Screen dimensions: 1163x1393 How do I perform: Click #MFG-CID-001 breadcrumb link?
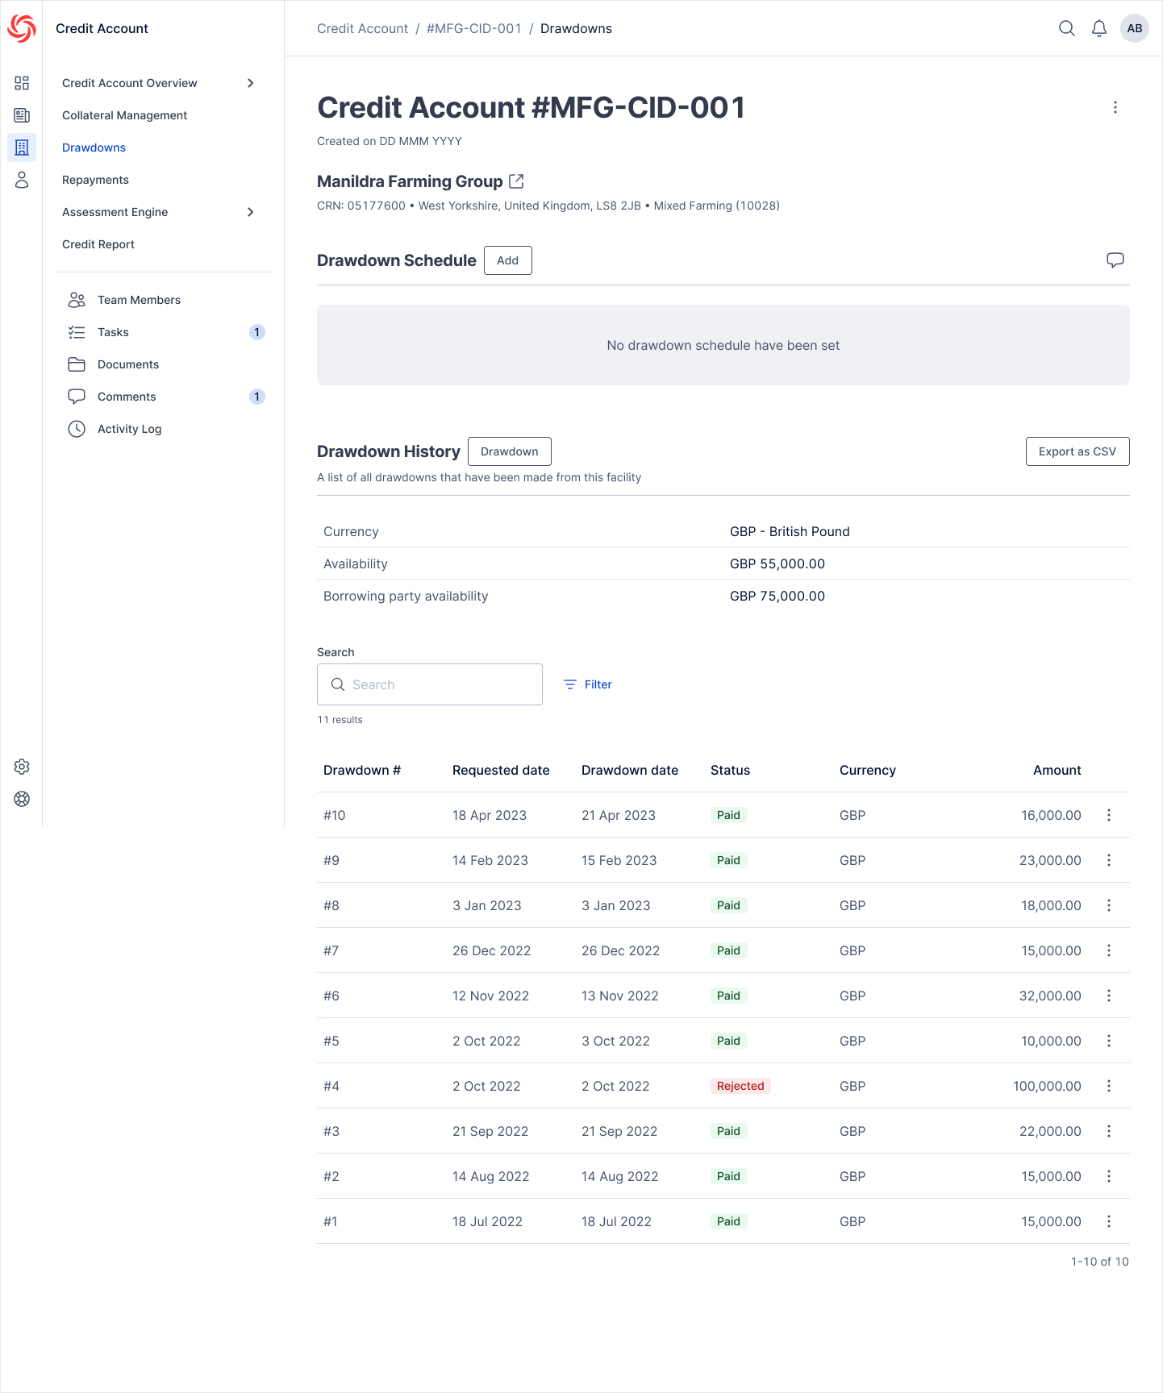coord(474,28)
